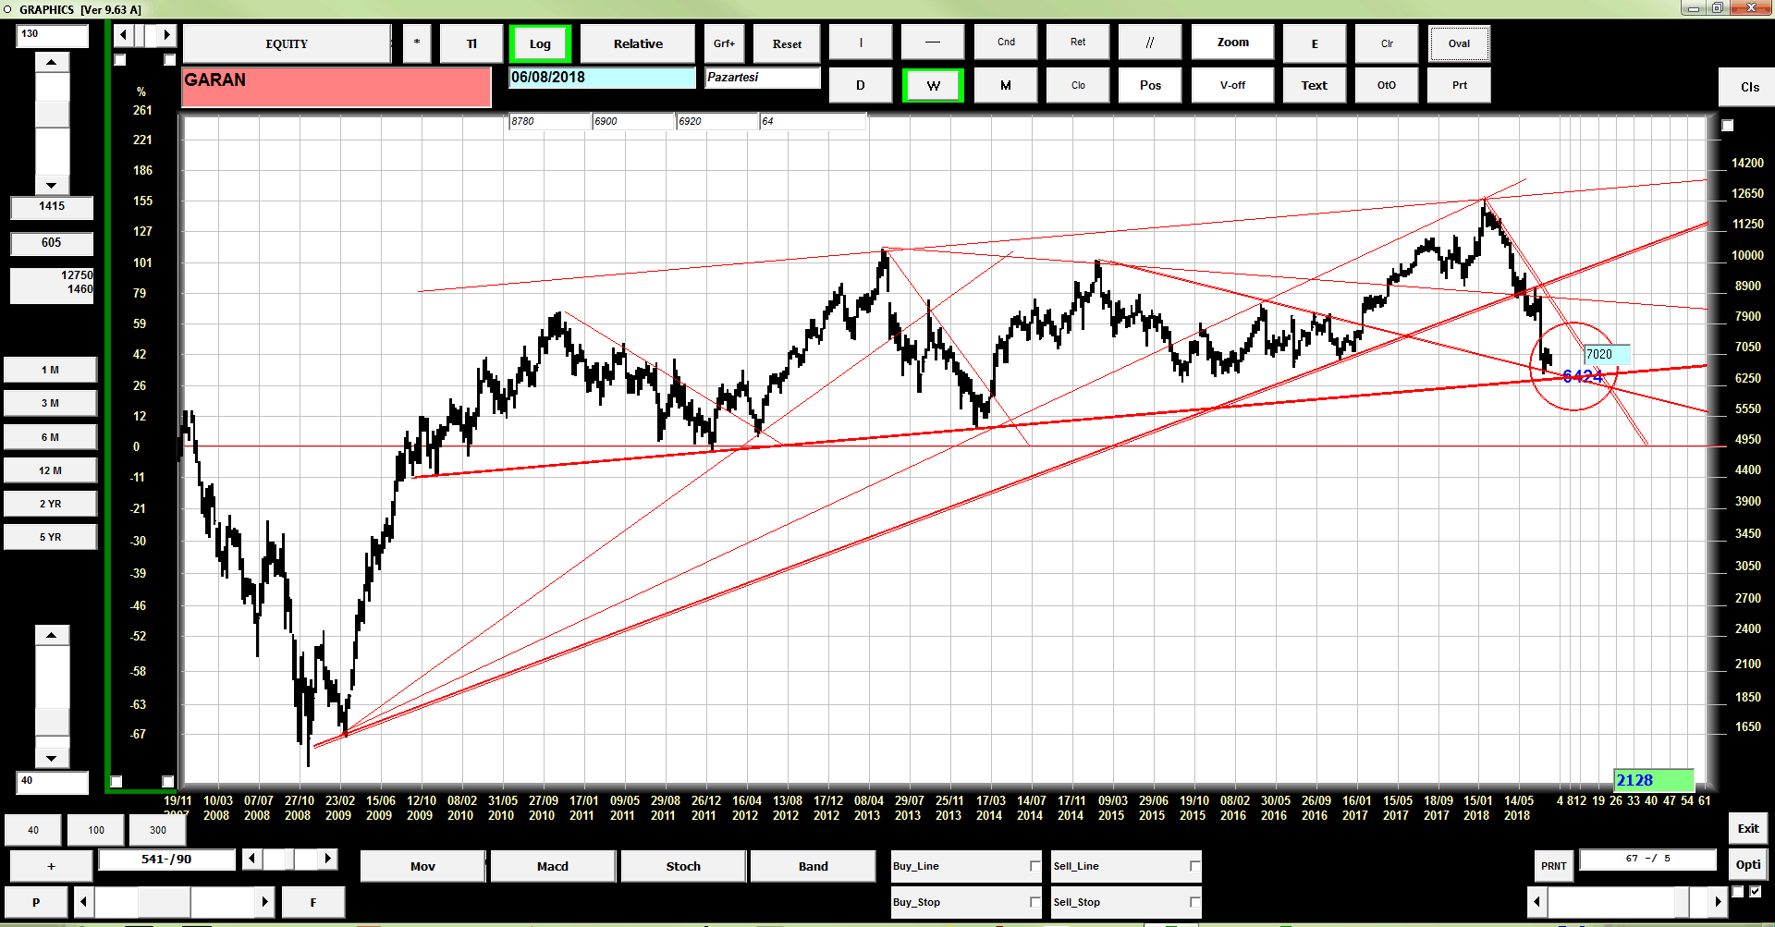Screen dimensions: 1775x927
Task: Switch to the weekly W timeframe
Action: pos(933,85)
